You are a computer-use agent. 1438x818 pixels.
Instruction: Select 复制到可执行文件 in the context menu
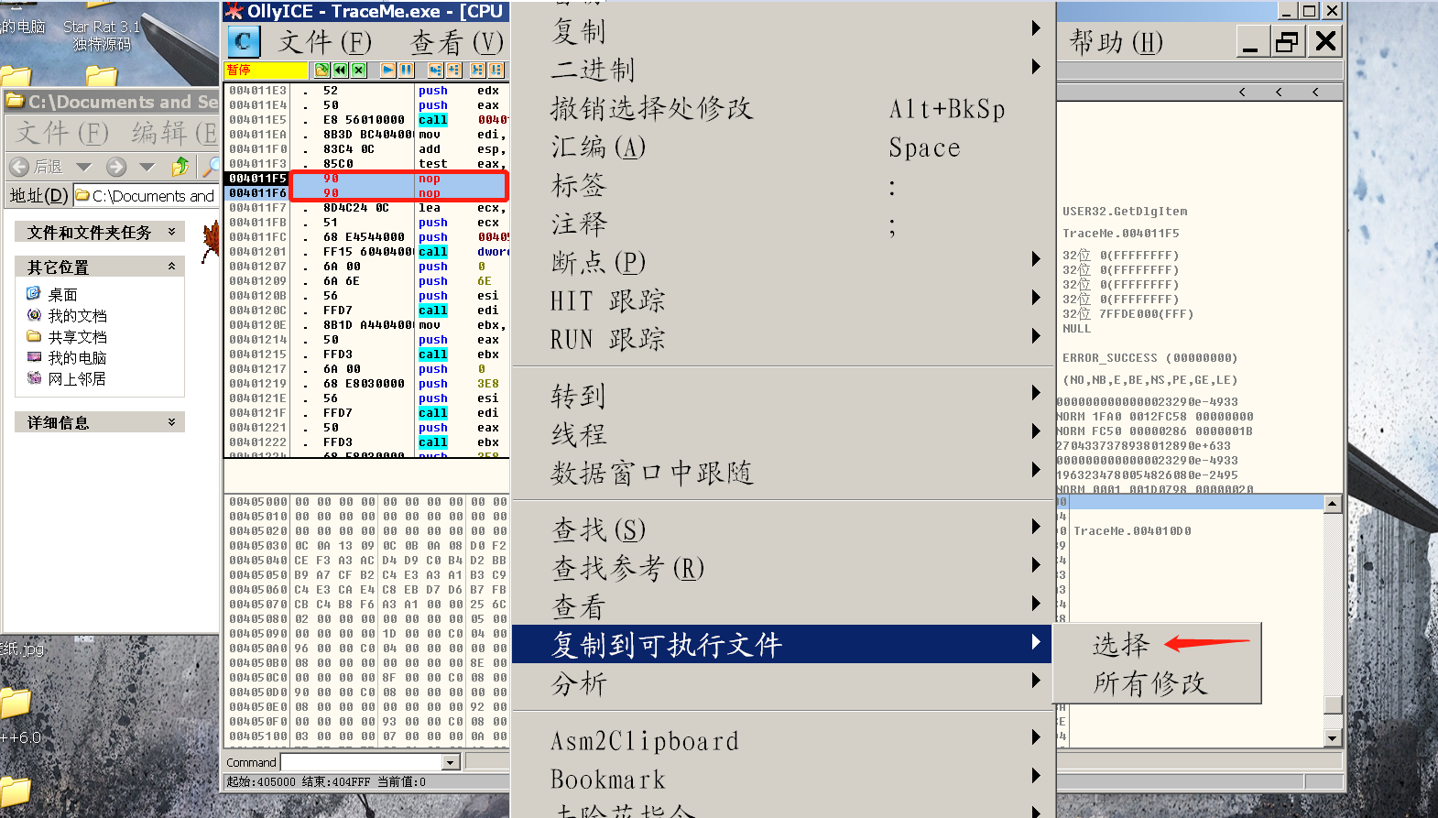[781, 644]
